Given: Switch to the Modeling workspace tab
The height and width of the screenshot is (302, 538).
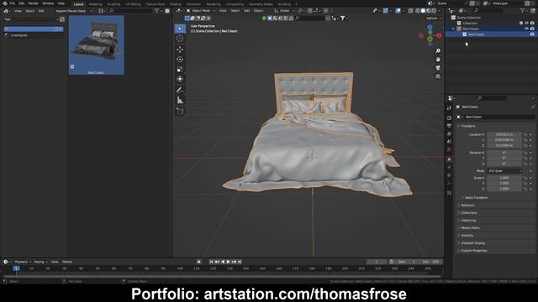Looking at the screenshot, I should [95, 4].
